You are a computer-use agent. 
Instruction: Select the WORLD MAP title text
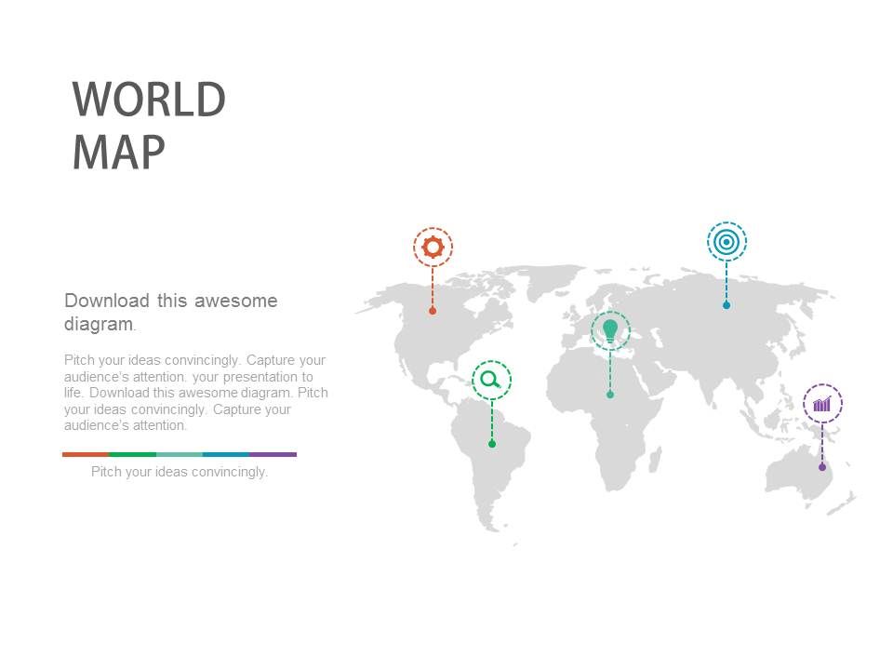(x=149, y=126)
